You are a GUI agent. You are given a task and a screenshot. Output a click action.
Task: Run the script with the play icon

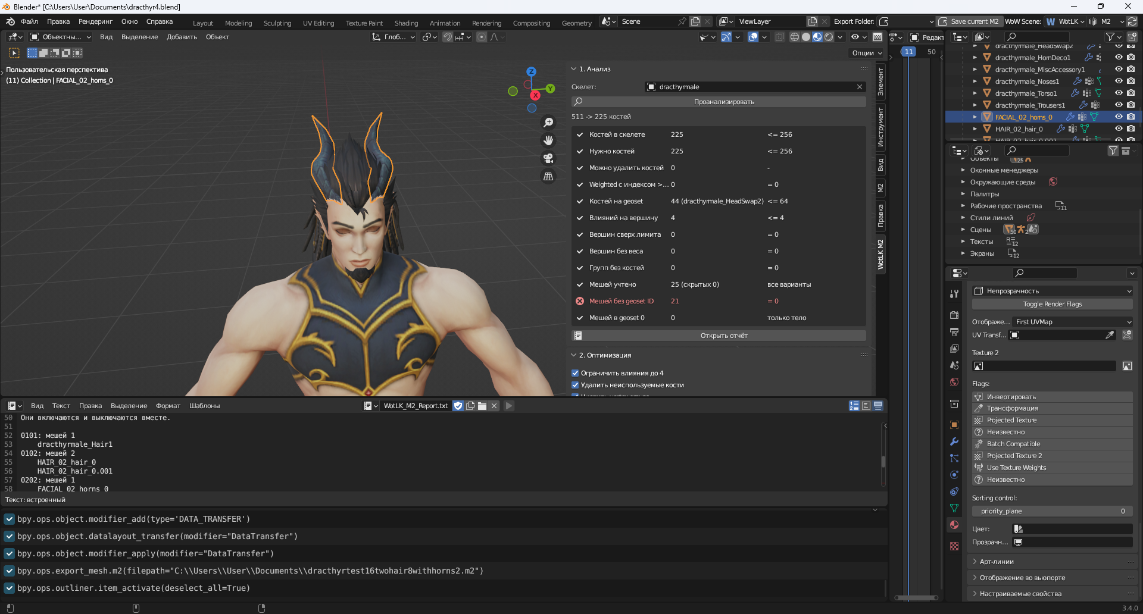pyautogui.click(x=508, y=406)
